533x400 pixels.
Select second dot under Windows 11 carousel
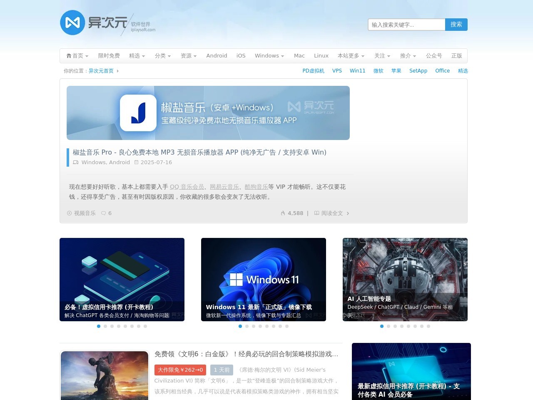(x=247, y=326)
